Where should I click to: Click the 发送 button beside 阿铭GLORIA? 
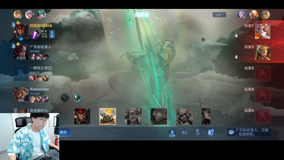pos(52,34)
